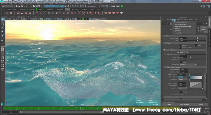Click the Point Size slider handle

[190, 57]
